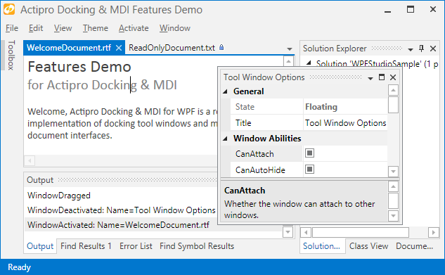This screenshot has height=275, width=445.
Task: Toggle auto-hide pin on Solution Explorer
Action: click(x=421, y=49)
